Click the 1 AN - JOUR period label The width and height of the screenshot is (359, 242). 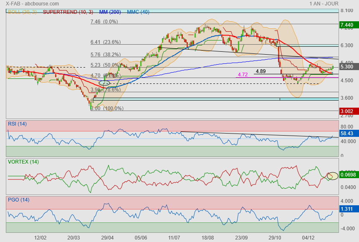324,4
